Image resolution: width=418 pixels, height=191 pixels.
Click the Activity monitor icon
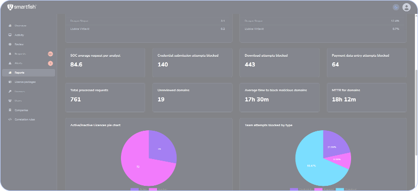(x=10, y=35)
